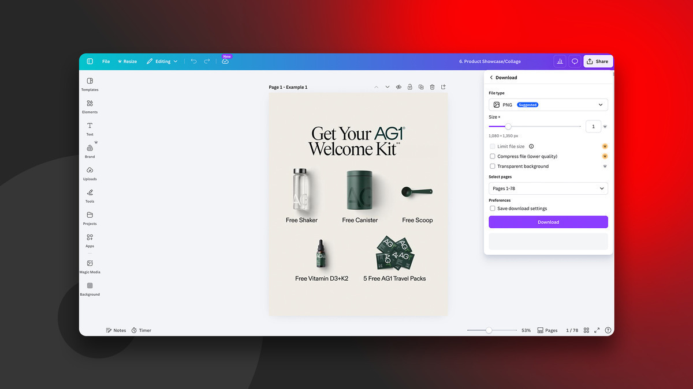Click the '1 / 78' page counter
This screenshot has width=693, height=389.
click(x=572, y=330)
